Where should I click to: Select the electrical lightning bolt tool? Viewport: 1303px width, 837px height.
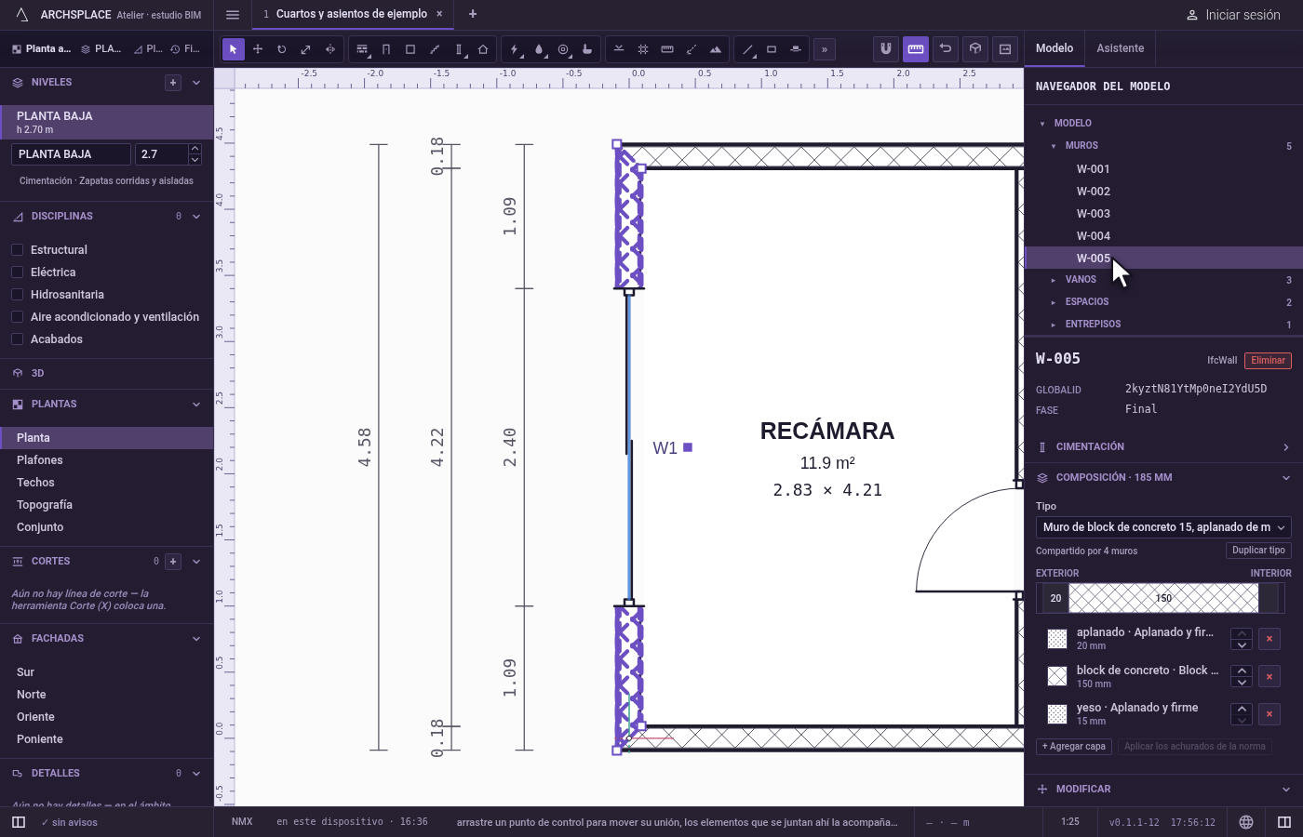tap(515, 49)
